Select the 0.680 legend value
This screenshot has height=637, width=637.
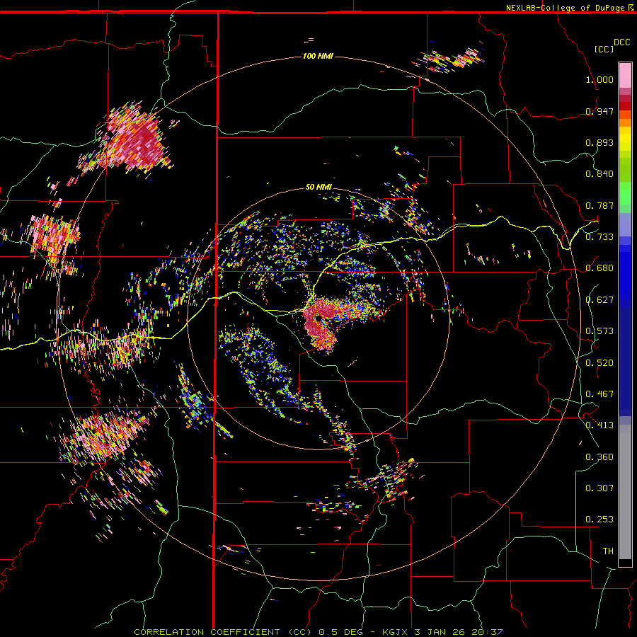(599, 268)
